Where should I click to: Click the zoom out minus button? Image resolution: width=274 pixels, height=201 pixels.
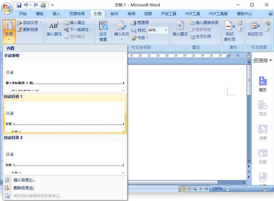(x=228, y=189)
